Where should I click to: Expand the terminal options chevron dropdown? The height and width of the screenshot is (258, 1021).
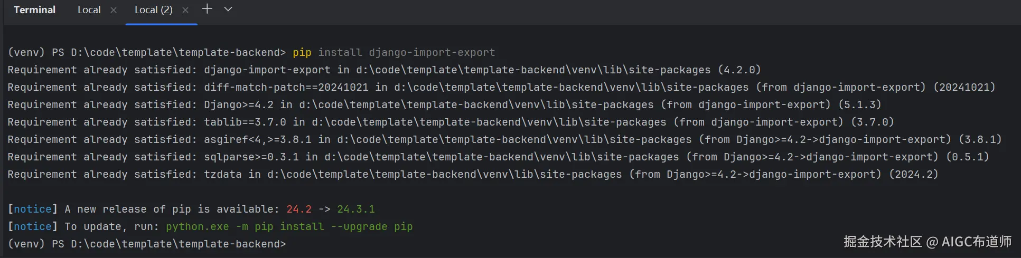(x=228, y=9)
